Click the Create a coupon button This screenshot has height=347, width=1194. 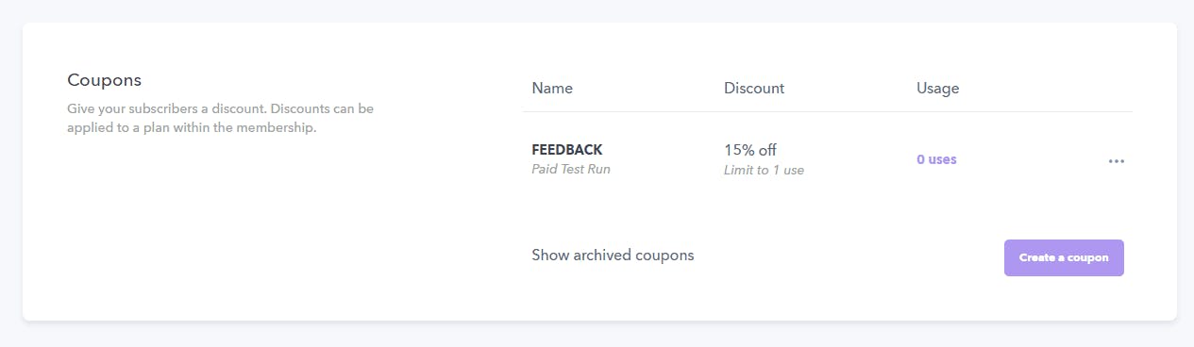[1064, 257]
